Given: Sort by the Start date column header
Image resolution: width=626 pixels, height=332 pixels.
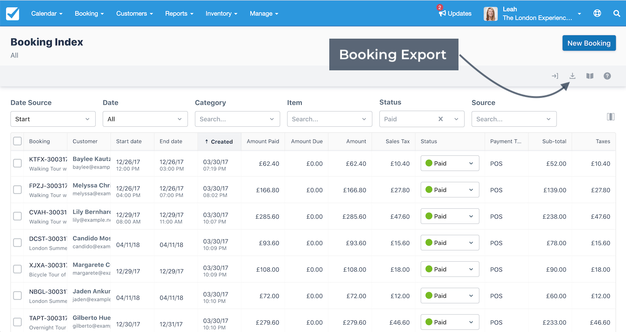Looking at the screenshot, I should 129,141.
